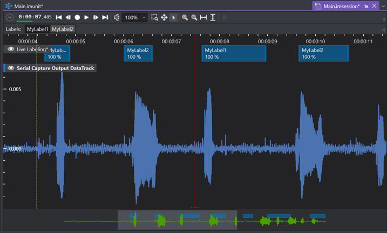387x233 pixels.
Task: Click the 00:00:07 ruler mark
Action: [171, 42]
